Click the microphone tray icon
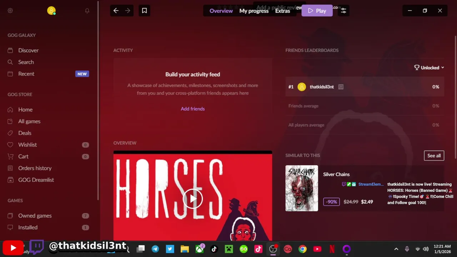 point(407,249)
